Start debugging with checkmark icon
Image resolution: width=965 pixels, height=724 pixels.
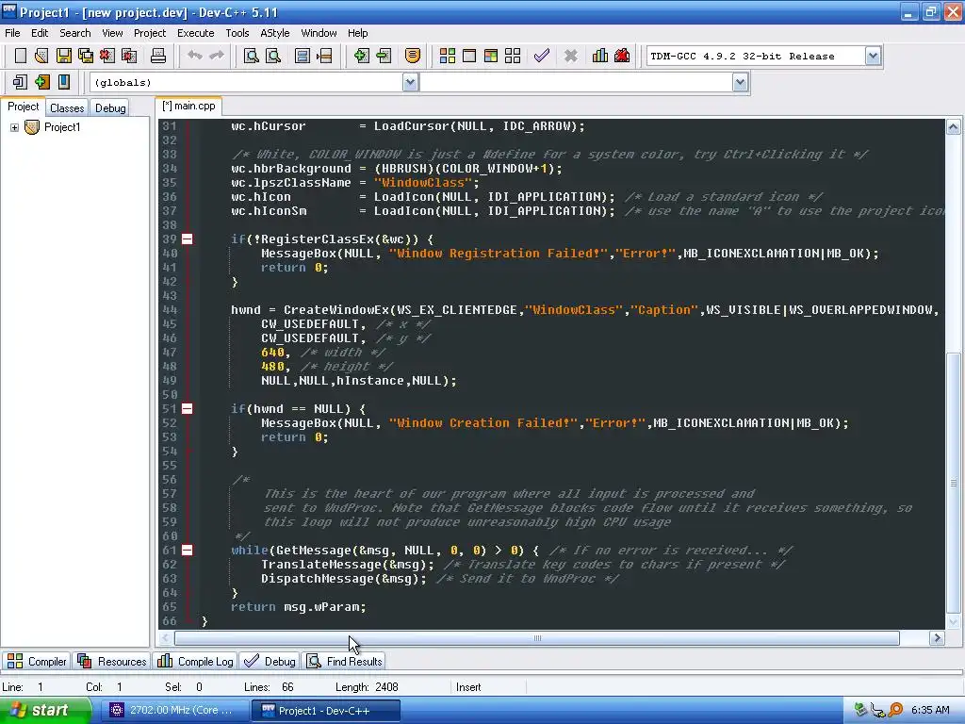coord(542,56)
